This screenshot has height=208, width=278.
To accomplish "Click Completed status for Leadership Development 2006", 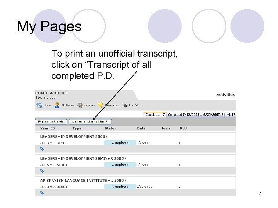I will click(120, 143).
